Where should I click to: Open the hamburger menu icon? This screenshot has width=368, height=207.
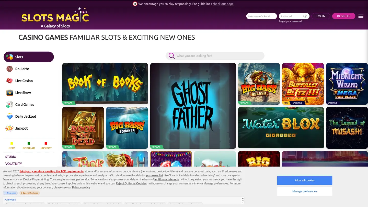tap(361, 16)
